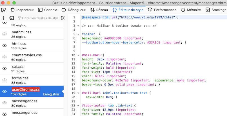This screenshot has width=227, height=116.
Task: Switch to the Console tab
Action: (x=48, y=10)
